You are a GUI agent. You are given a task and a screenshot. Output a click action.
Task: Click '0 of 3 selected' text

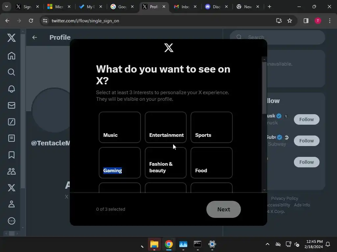(111, 209)
